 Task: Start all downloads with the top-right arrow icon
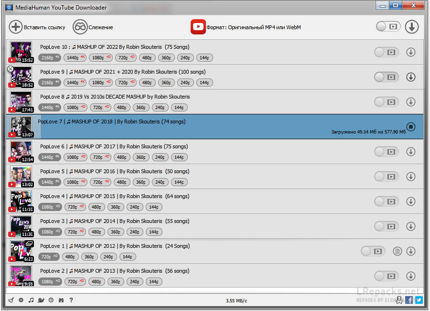click(411, 27)
